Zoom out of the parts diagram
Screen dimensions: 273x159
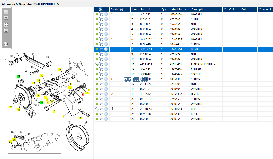click(x=6, y=18)
